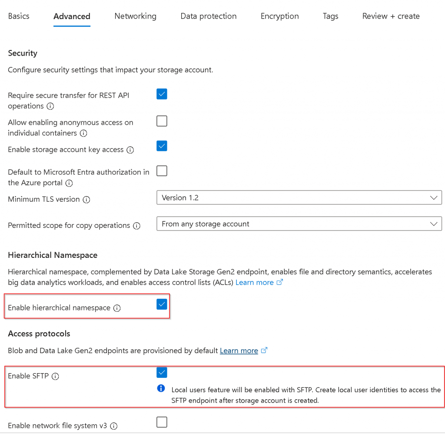Enable anonymous access on individual containers checkbox
445x434 pixels.
pyautogui.click(x=162, y=121)
